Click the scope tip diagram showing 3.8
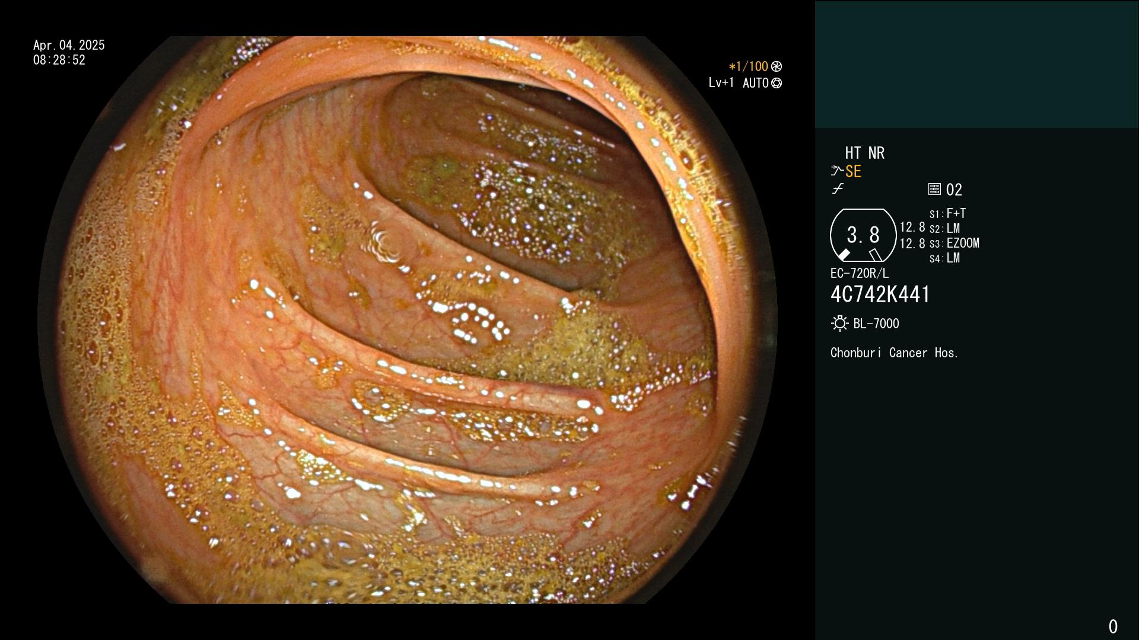The width and height of the screenshot is (1139, 640). coord(863,235)
